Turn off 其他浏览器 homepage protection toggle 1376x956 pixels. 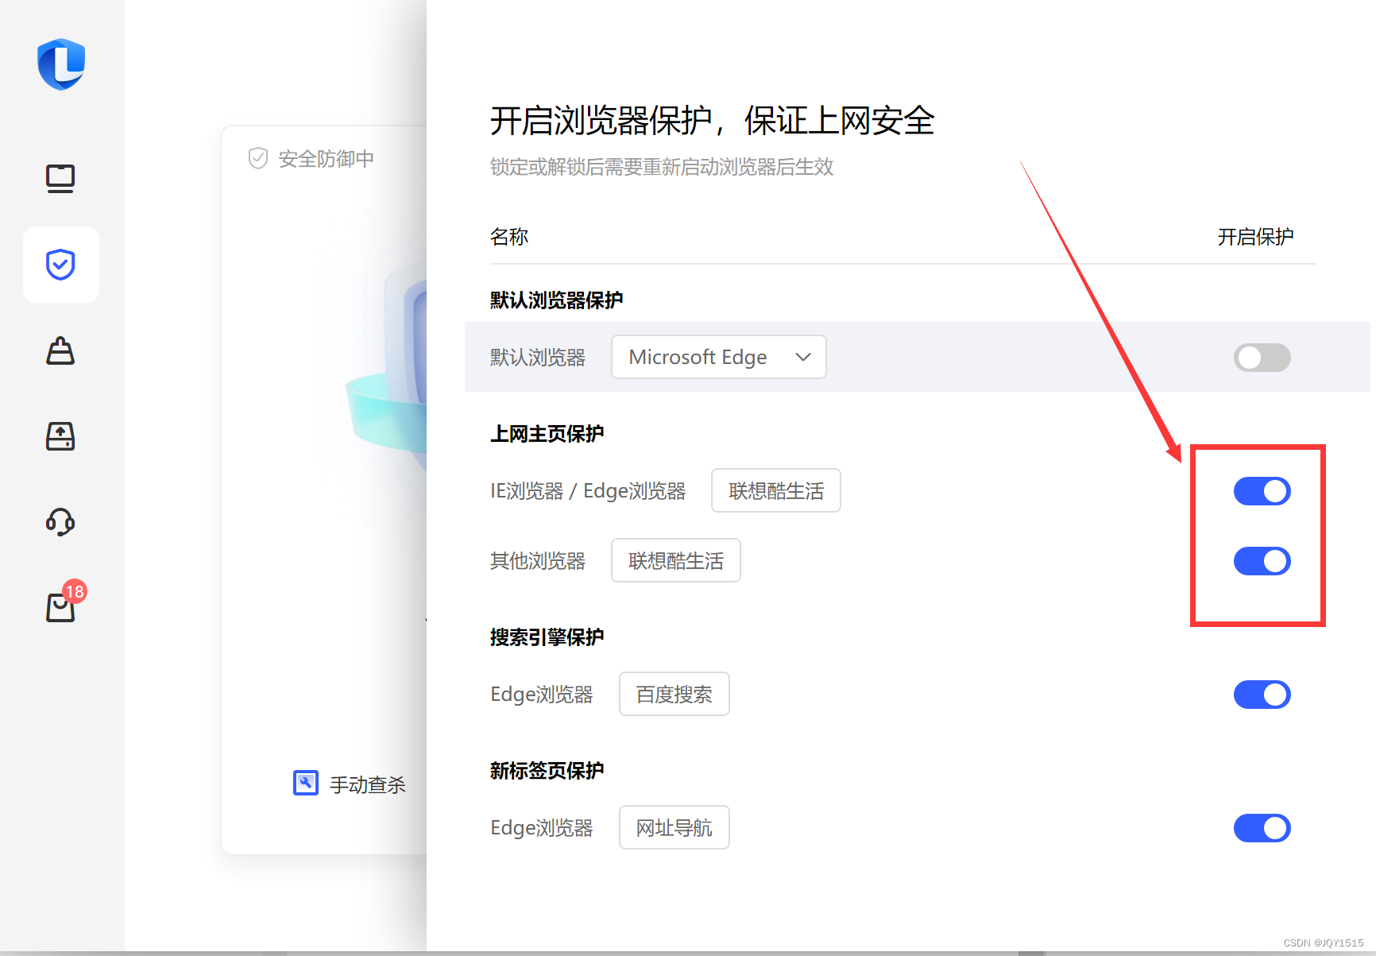[1262, 561]
